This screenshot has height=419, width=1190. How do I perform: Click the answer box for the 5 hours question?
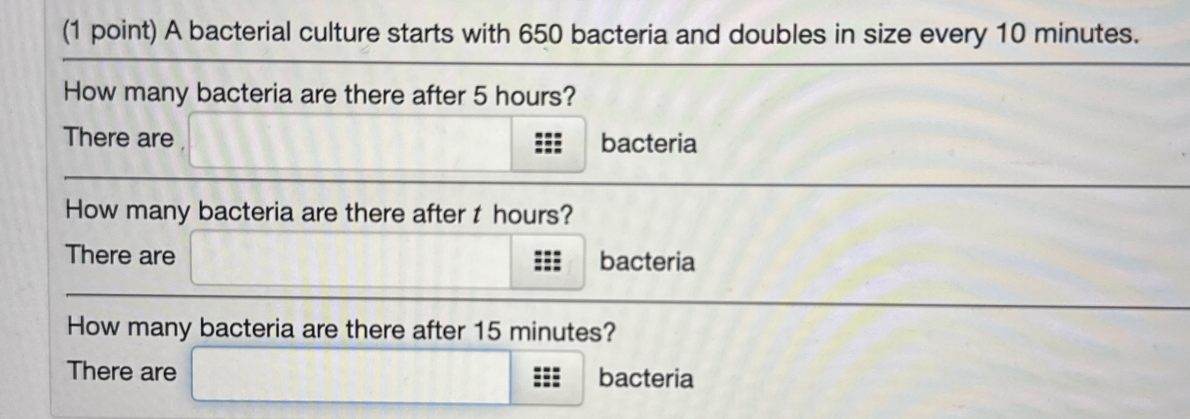[x=348, y=143]
